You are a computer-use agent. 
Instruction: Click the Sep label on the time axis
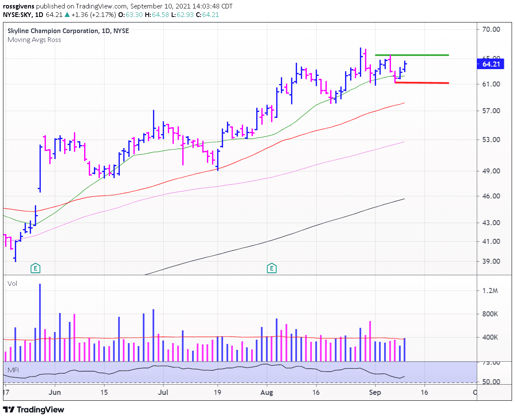[375, 393]
